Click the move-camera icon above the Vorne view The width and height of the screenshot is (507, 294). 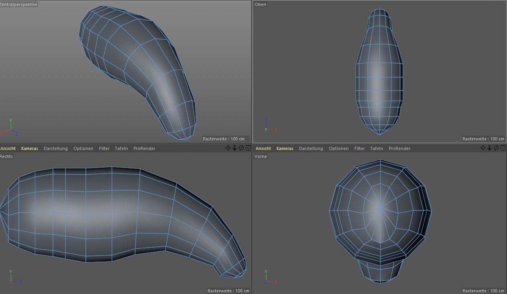(483, 148)
